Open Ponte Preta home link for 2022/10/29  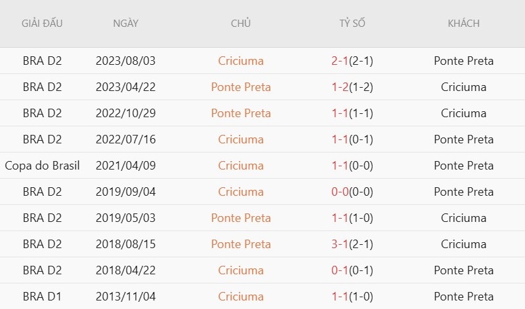[241, 113]
